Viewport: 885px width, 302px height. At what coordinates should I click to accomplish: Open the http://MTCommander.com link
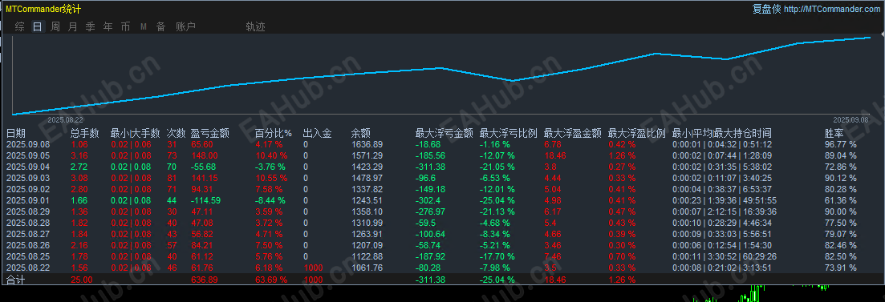click(831, 9)
